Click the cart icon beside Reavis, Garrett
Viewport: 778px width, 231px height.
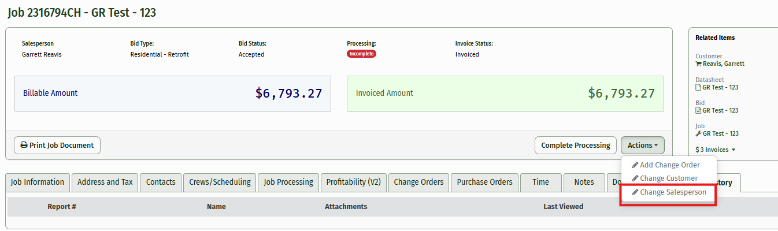[698, 64]
